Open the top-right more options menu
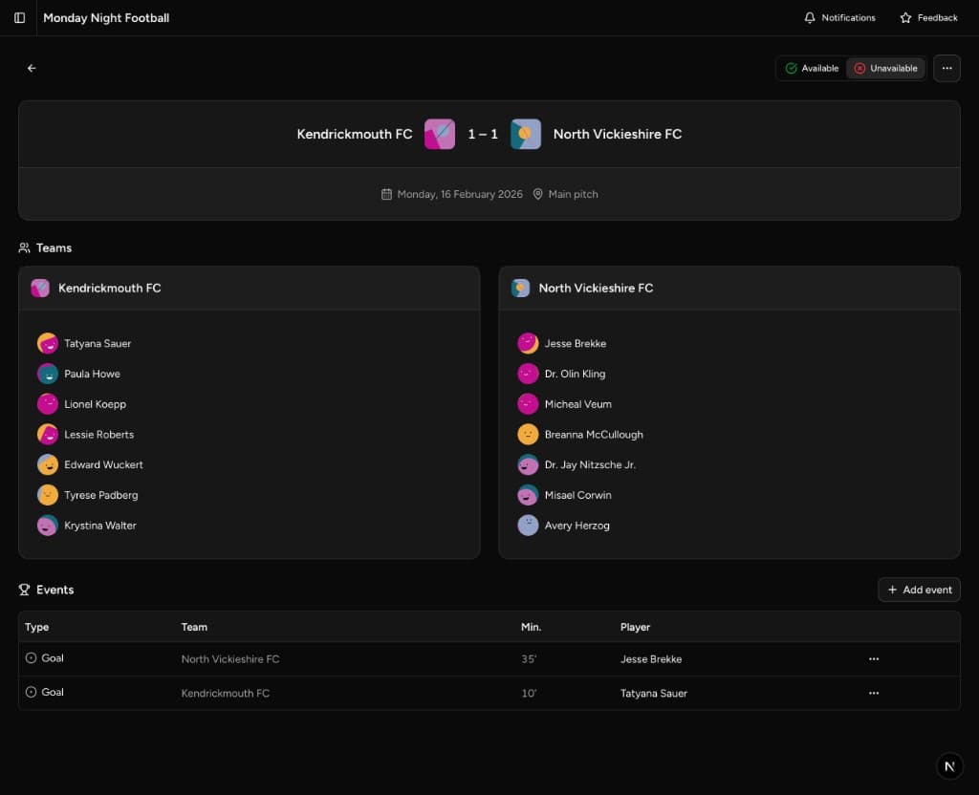This screenshot has height=795, width=979. click(x=946, y=68)
